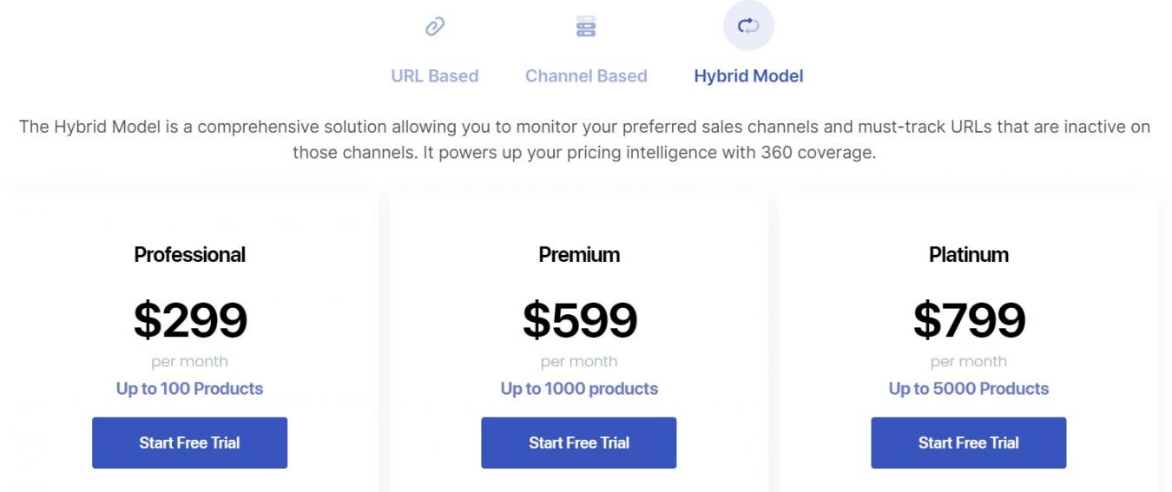
Task: Select the Channel Based tab label
Action: (586, 76)
